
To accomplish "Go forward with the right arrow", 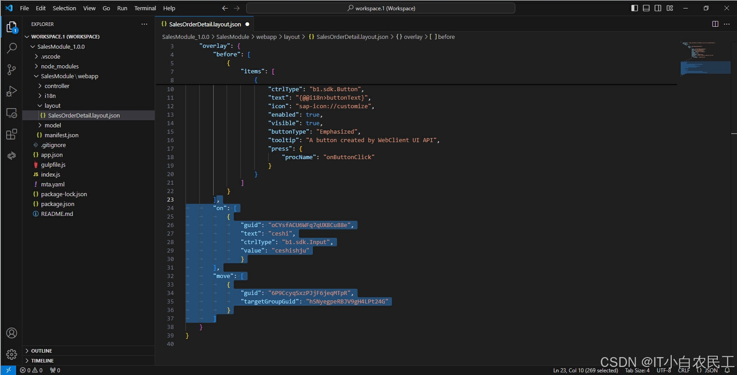I will 237,8.
